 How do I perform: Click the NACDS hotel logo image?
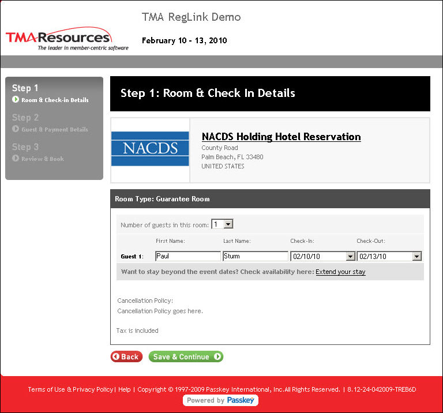click(150, 149)
